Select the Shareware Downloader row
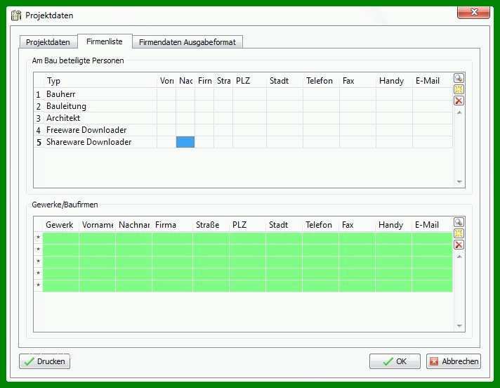This screenshot has height=388, width=500. [243, 142]
